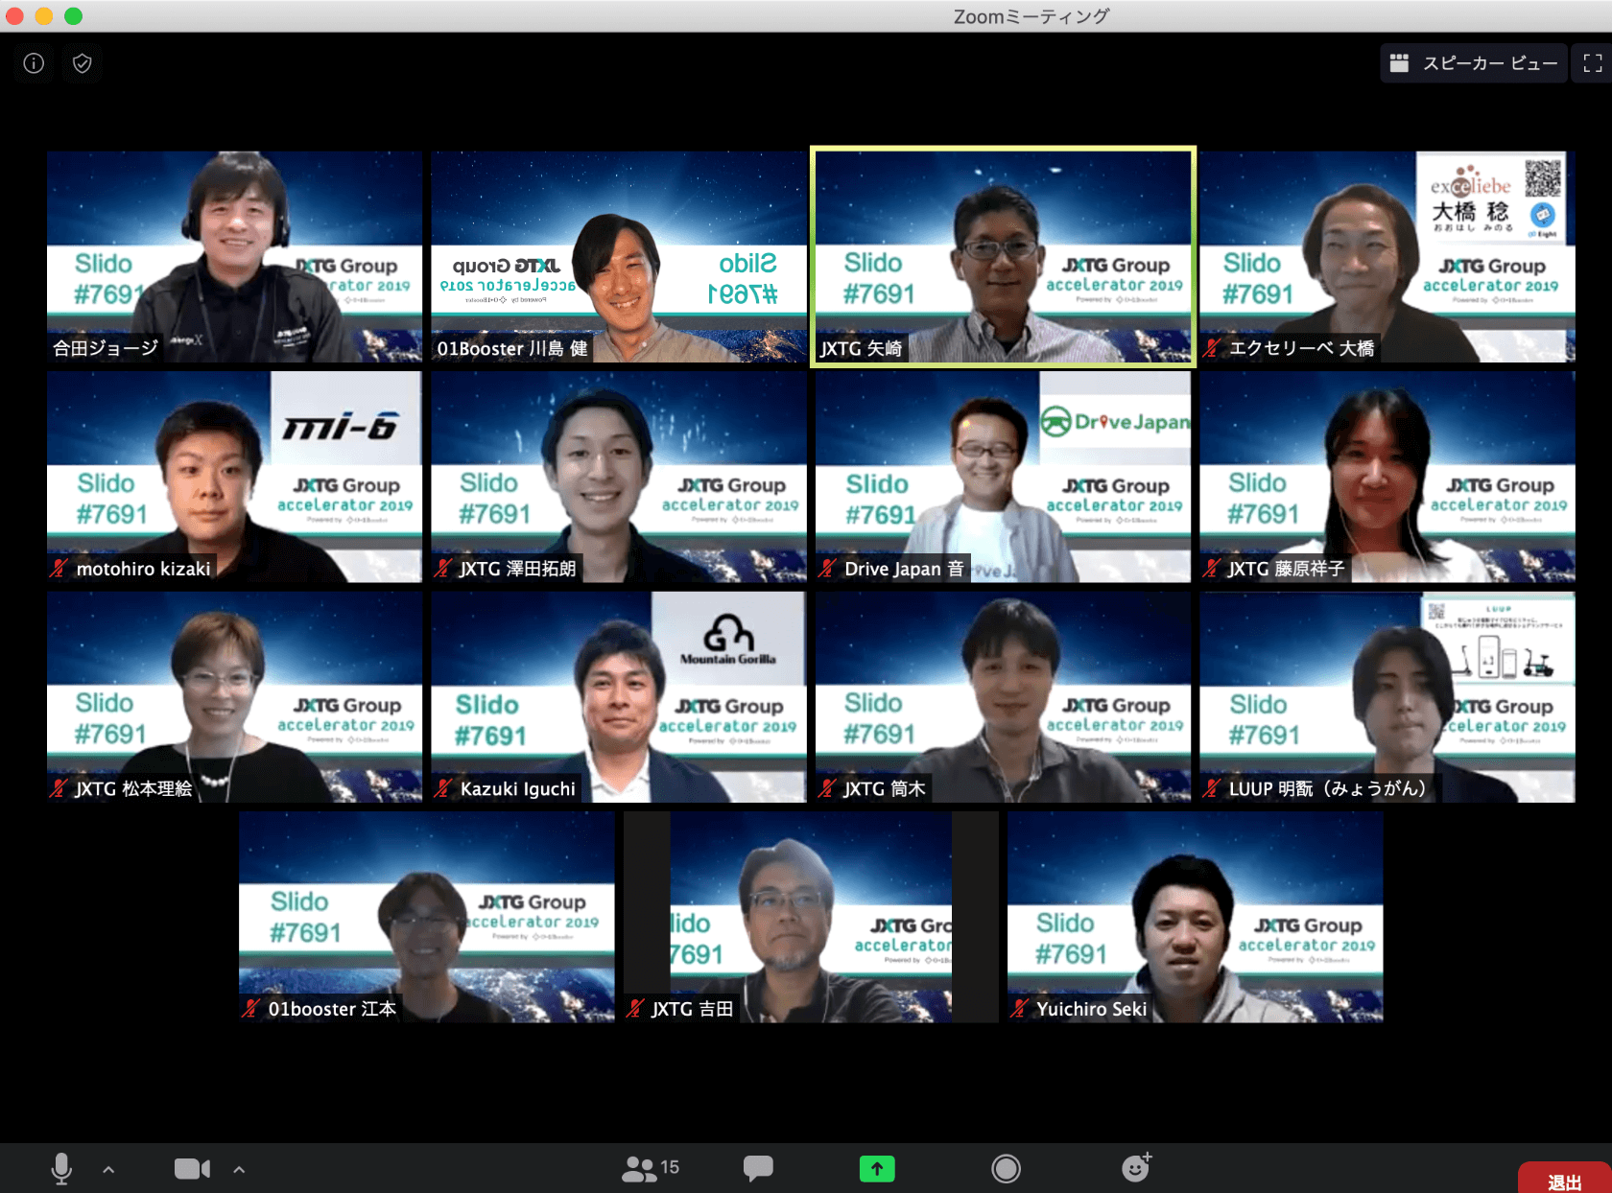Select the LUUP 明酛 video tile
1612x1193 pixels.
pos(1387,697)
